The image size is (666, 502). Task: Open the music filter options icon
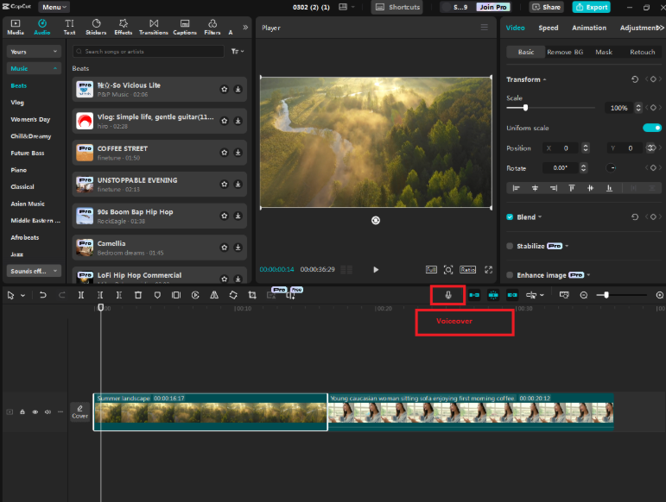click(237, 51)
